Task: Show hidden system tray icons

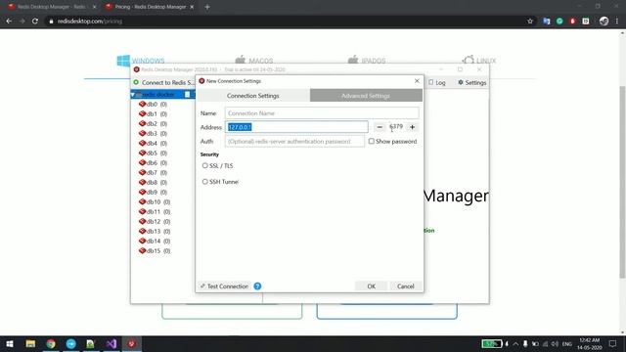Action: click(x=515, y=343)
